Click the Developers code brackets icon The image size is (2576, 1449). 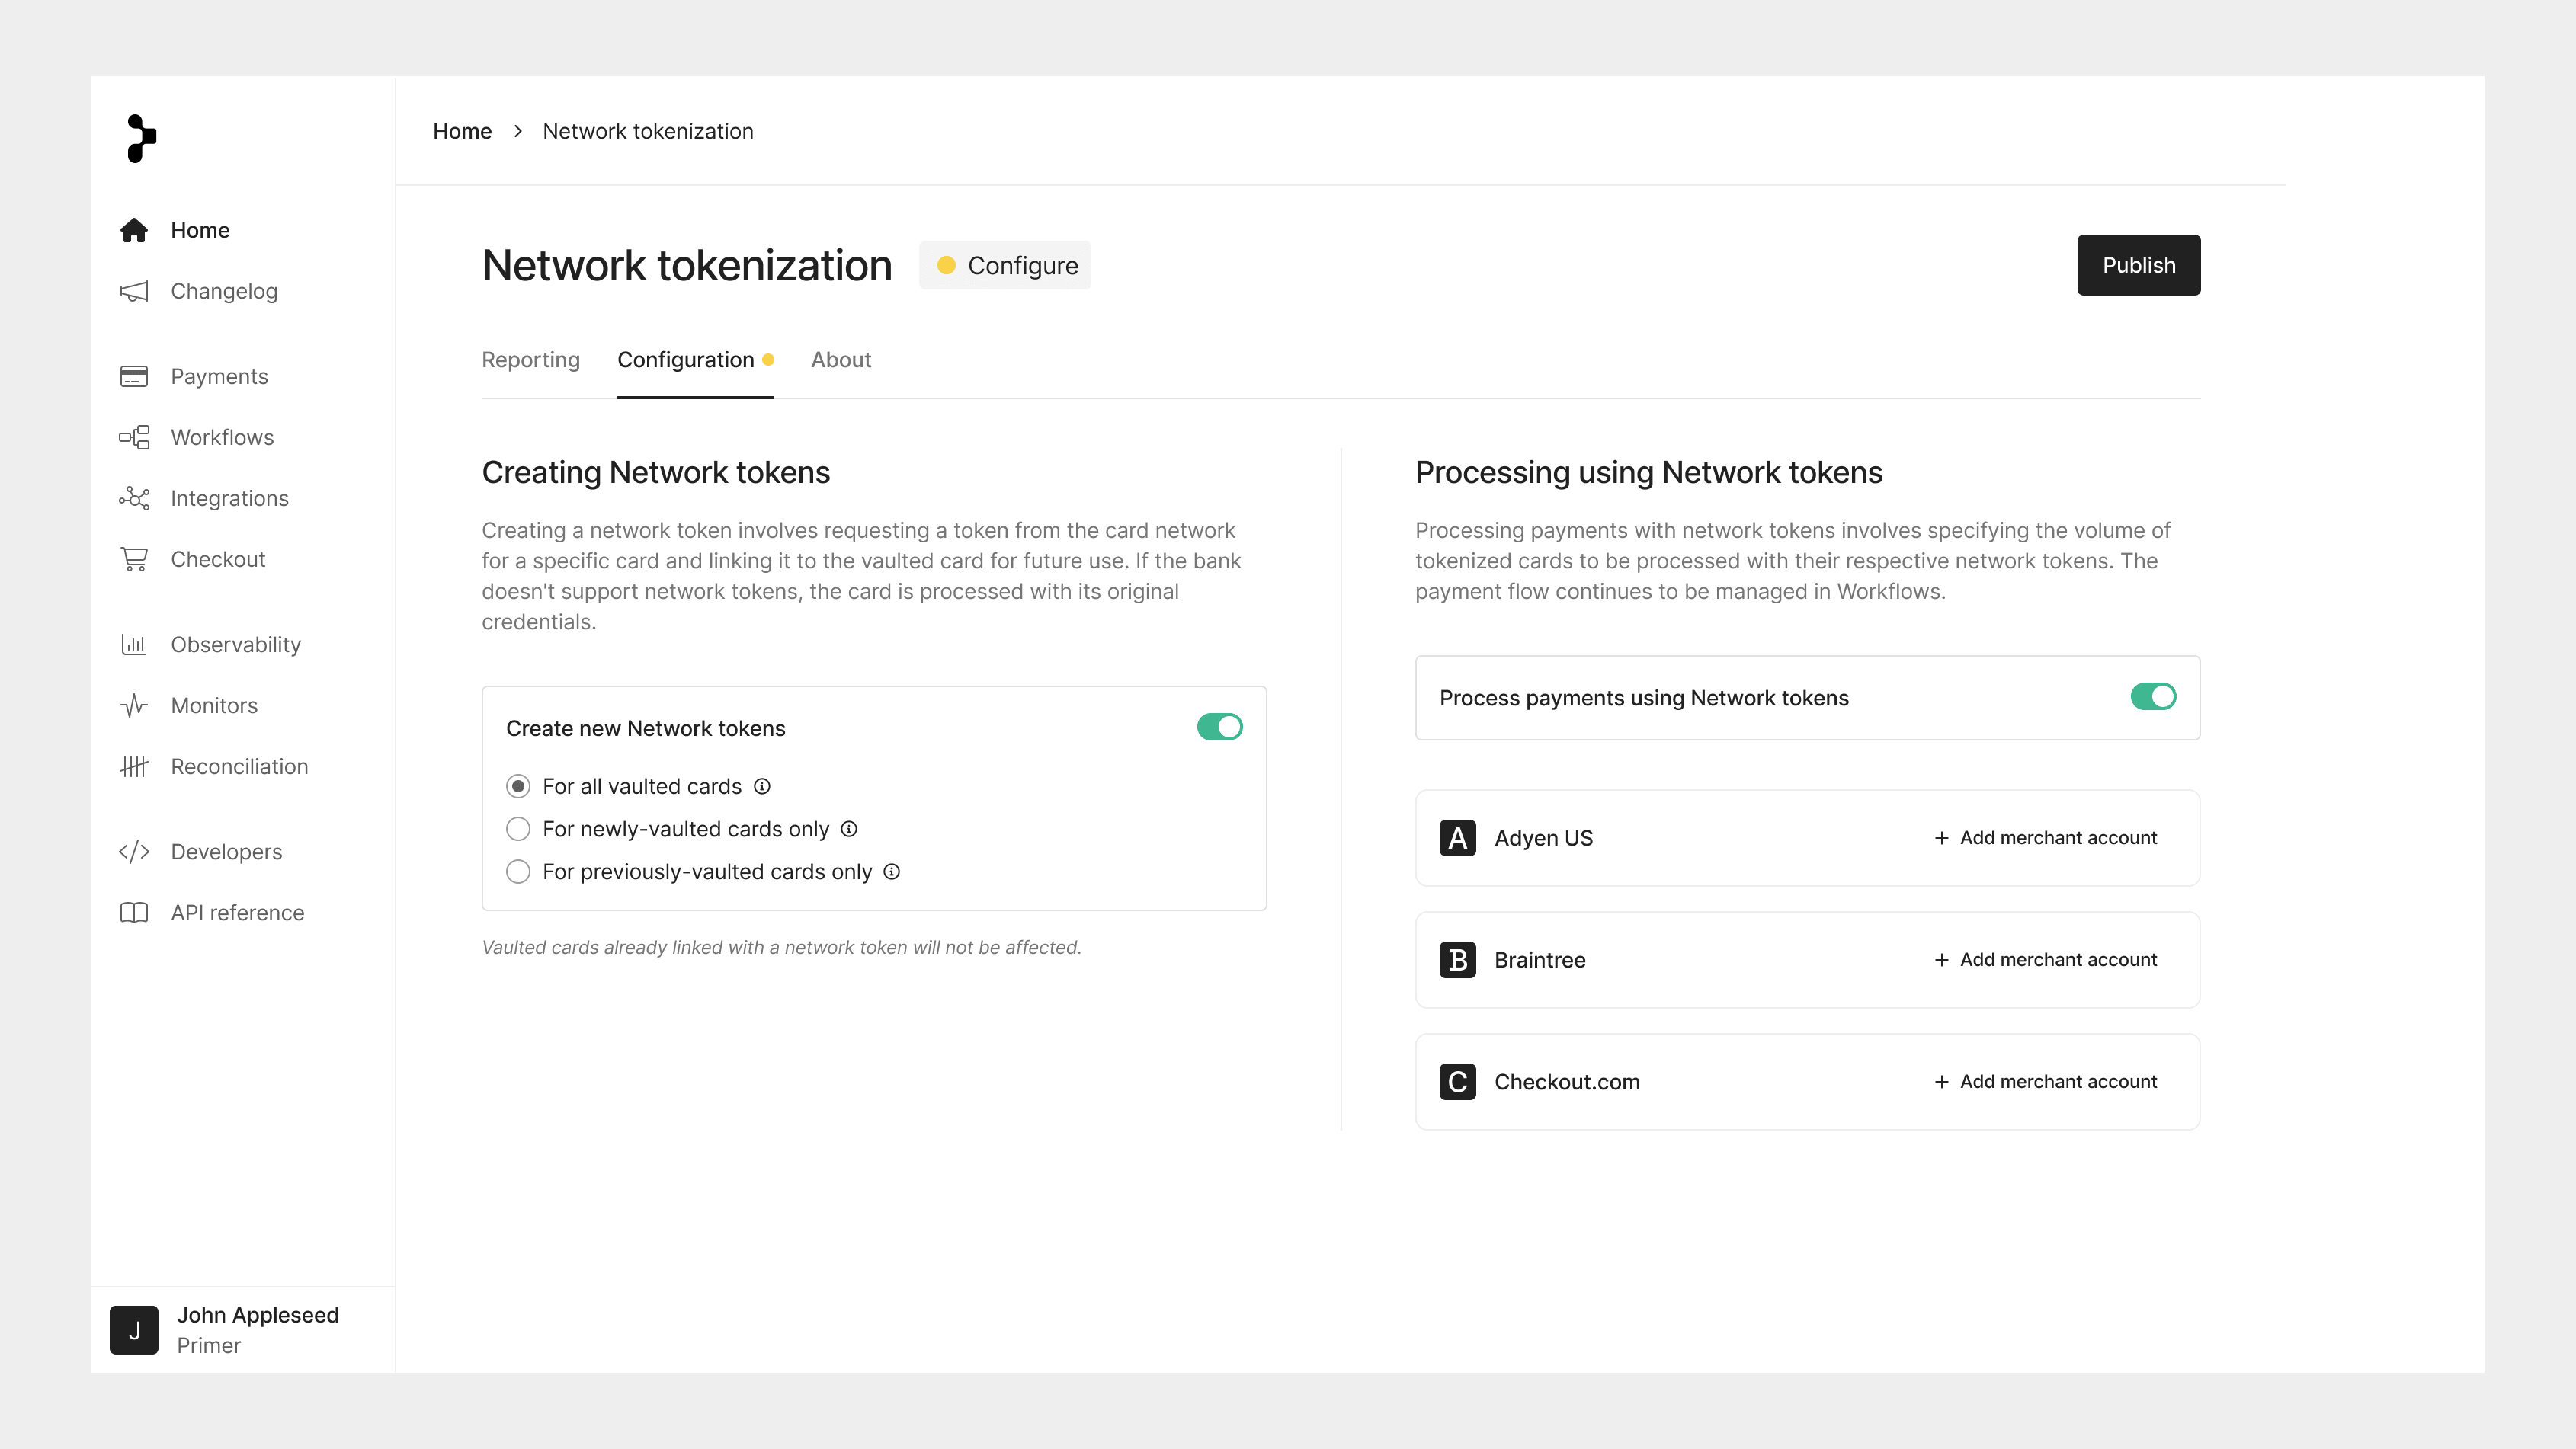coord(134,852)
